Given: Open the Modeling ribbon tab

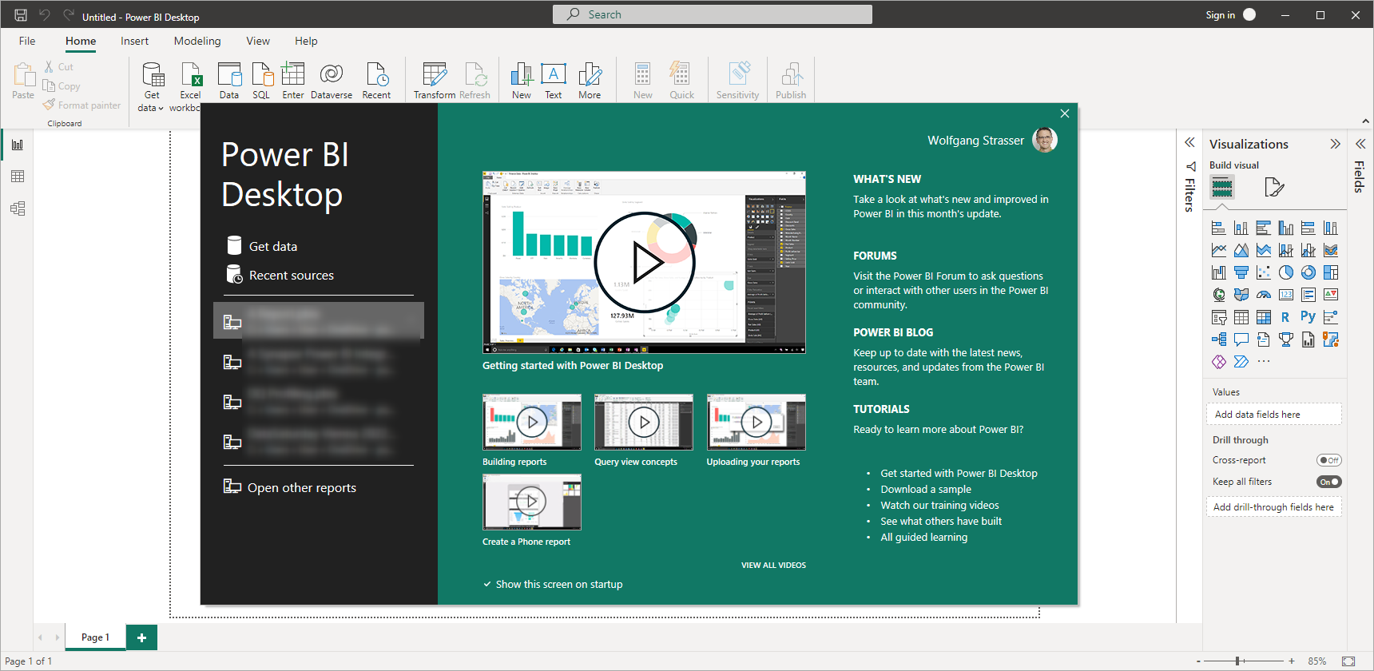Looking at the screenshot, I should (197, 41).
